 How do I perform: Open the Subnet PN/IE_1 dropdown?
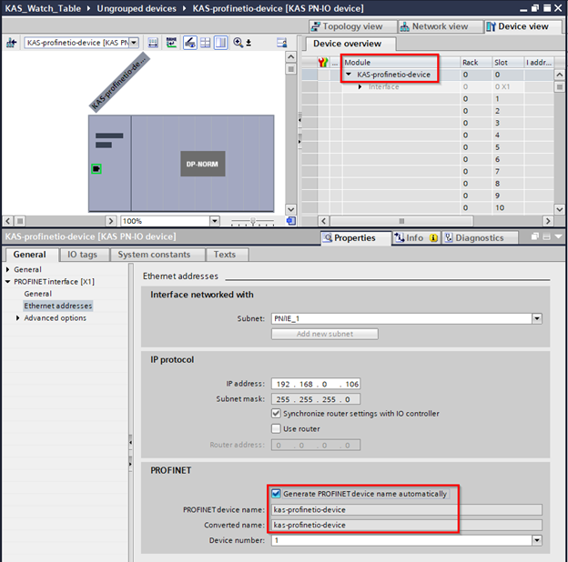point(537,318)
